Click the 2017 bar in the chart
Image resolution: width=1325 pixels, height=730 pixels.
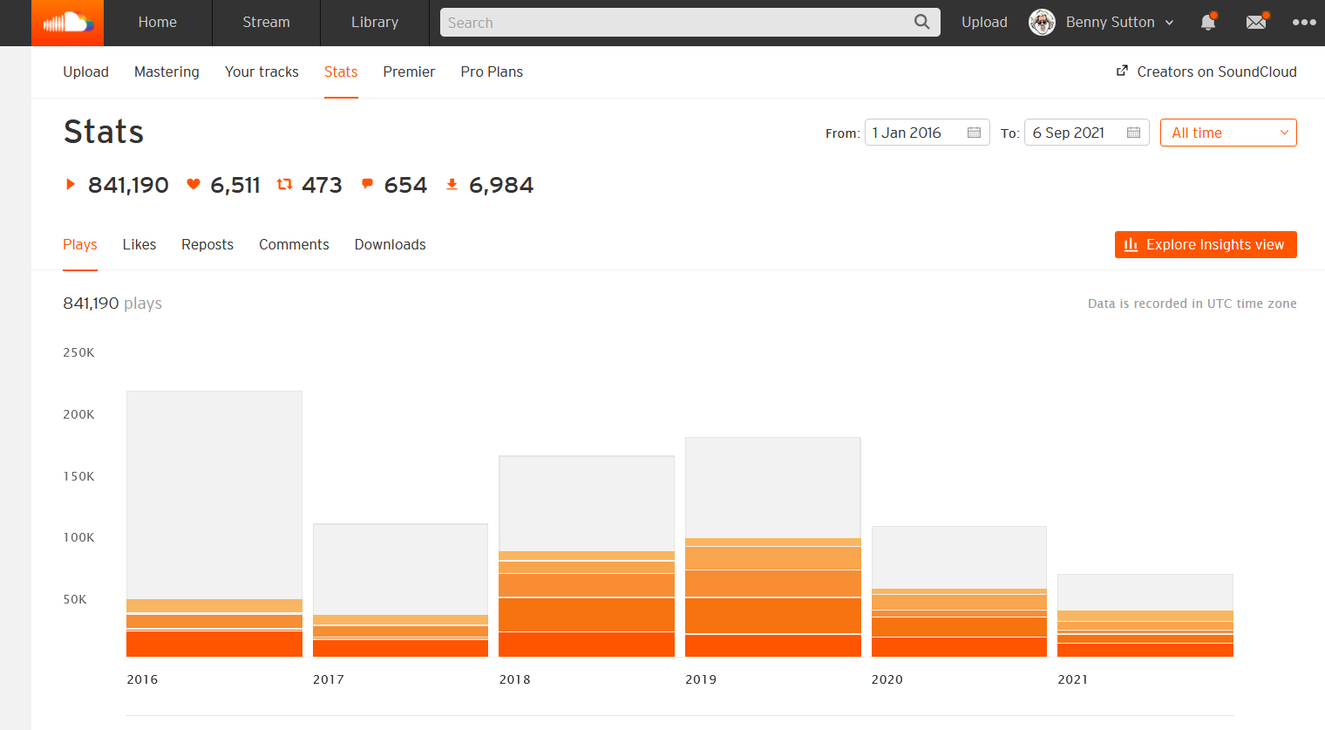click(400, 590)
